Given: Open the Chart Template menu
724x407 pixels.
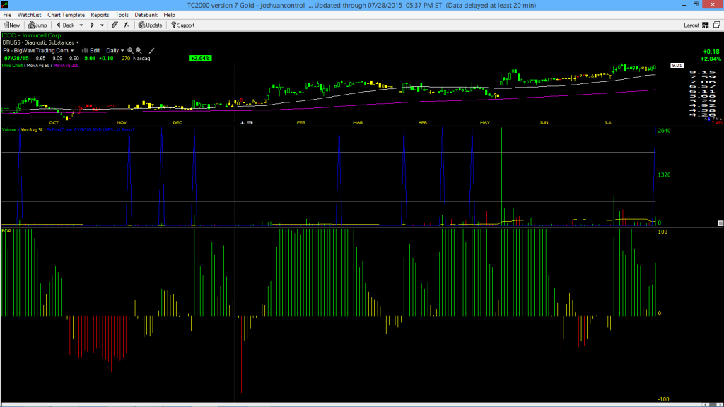Looking at the screenshot, I should pos(66,15).
